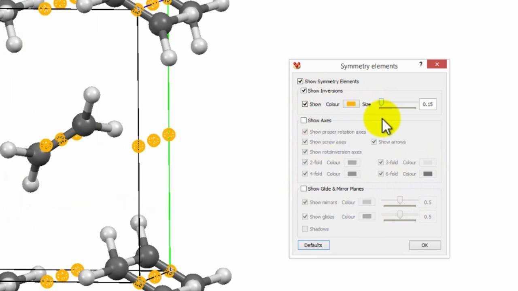The image size is (518, 291).
Task: Select the 'b' axis label in viewer
Action: tap(171, 269)
